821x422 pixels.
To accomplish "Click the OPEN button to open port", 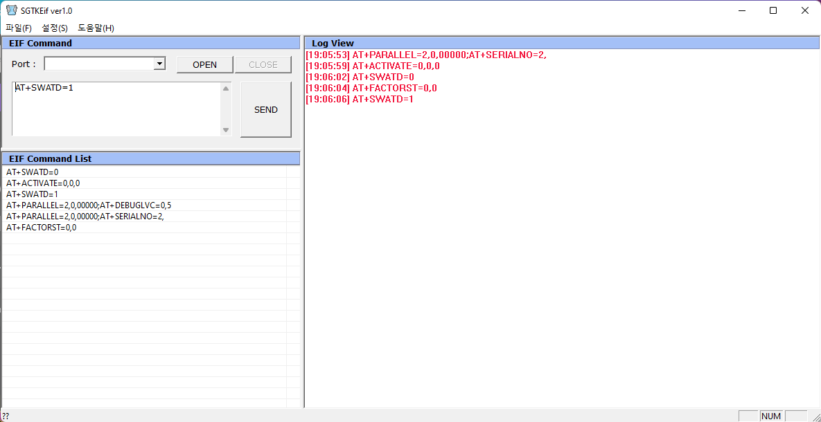I will (204, 64).
